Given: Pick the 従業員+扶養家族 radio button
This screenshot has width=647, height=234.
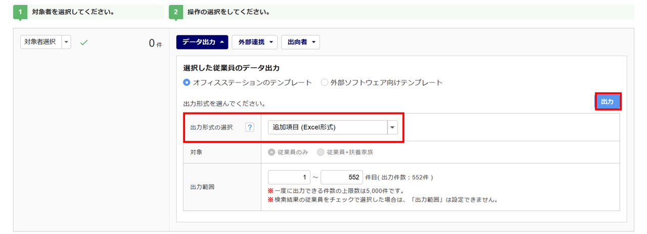Looking at the screenshot, I should 320,152.
